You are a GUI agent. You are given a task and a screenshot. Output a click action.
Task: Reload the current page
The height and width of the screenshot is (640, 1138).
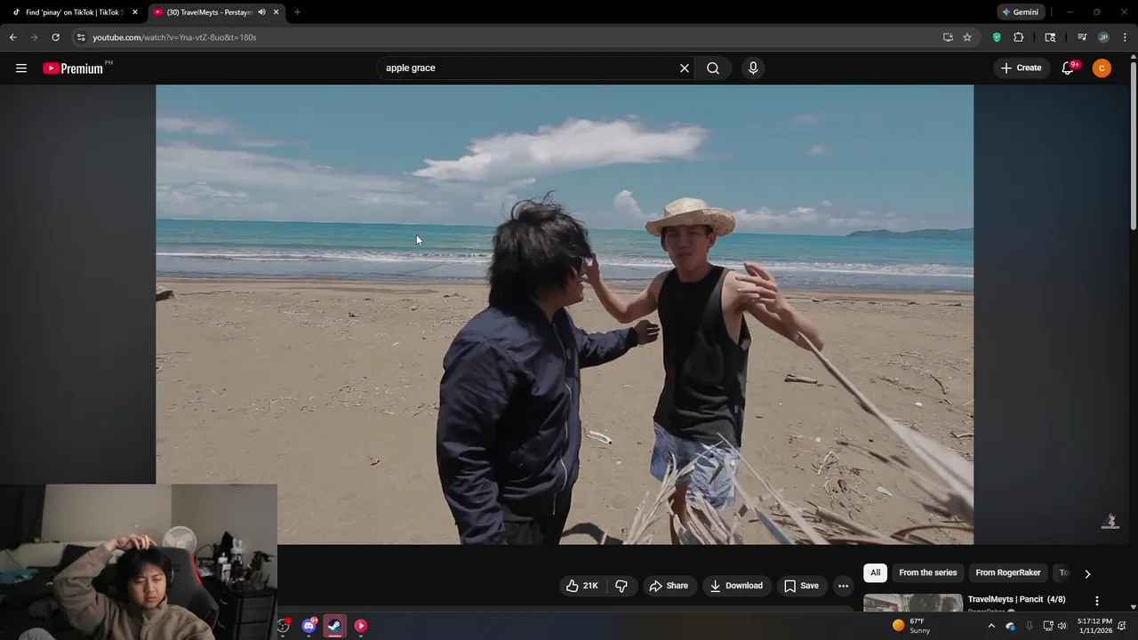click(x=55, y=37)
